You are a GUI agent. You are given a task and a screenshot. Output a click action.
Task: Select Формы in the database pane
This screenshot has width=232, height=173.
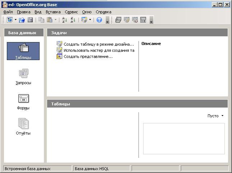pos(23,102)
